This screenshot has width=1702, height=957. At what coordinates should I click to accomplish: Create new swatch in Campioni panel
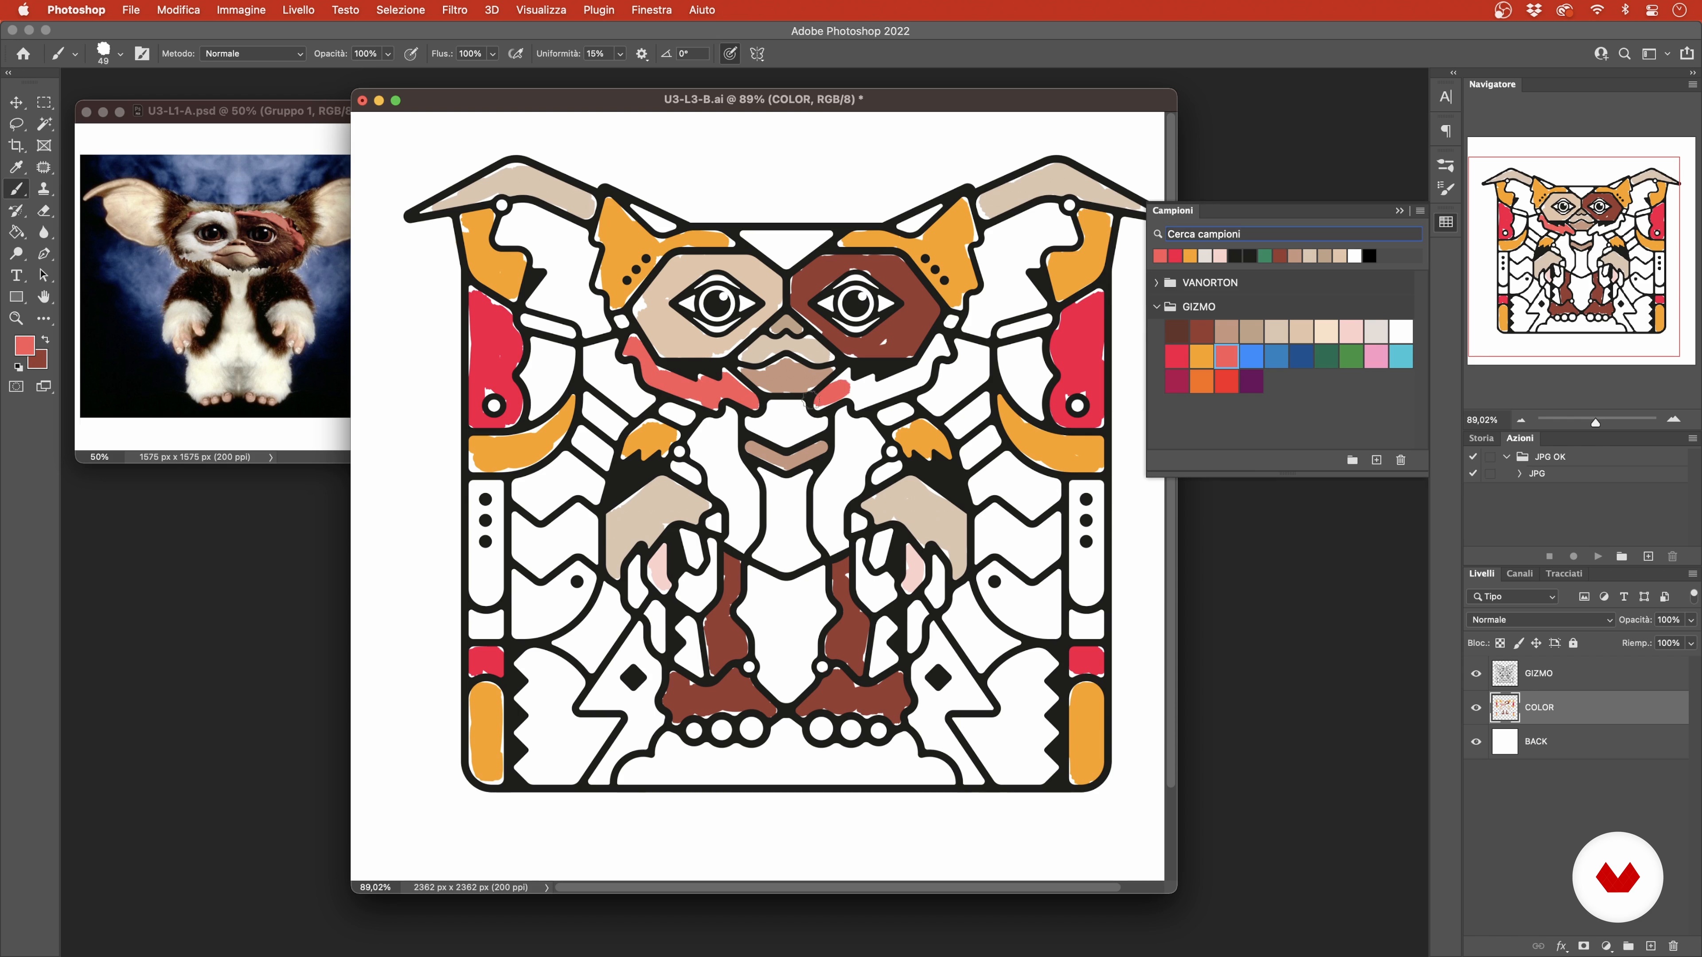pos(1376,460)
